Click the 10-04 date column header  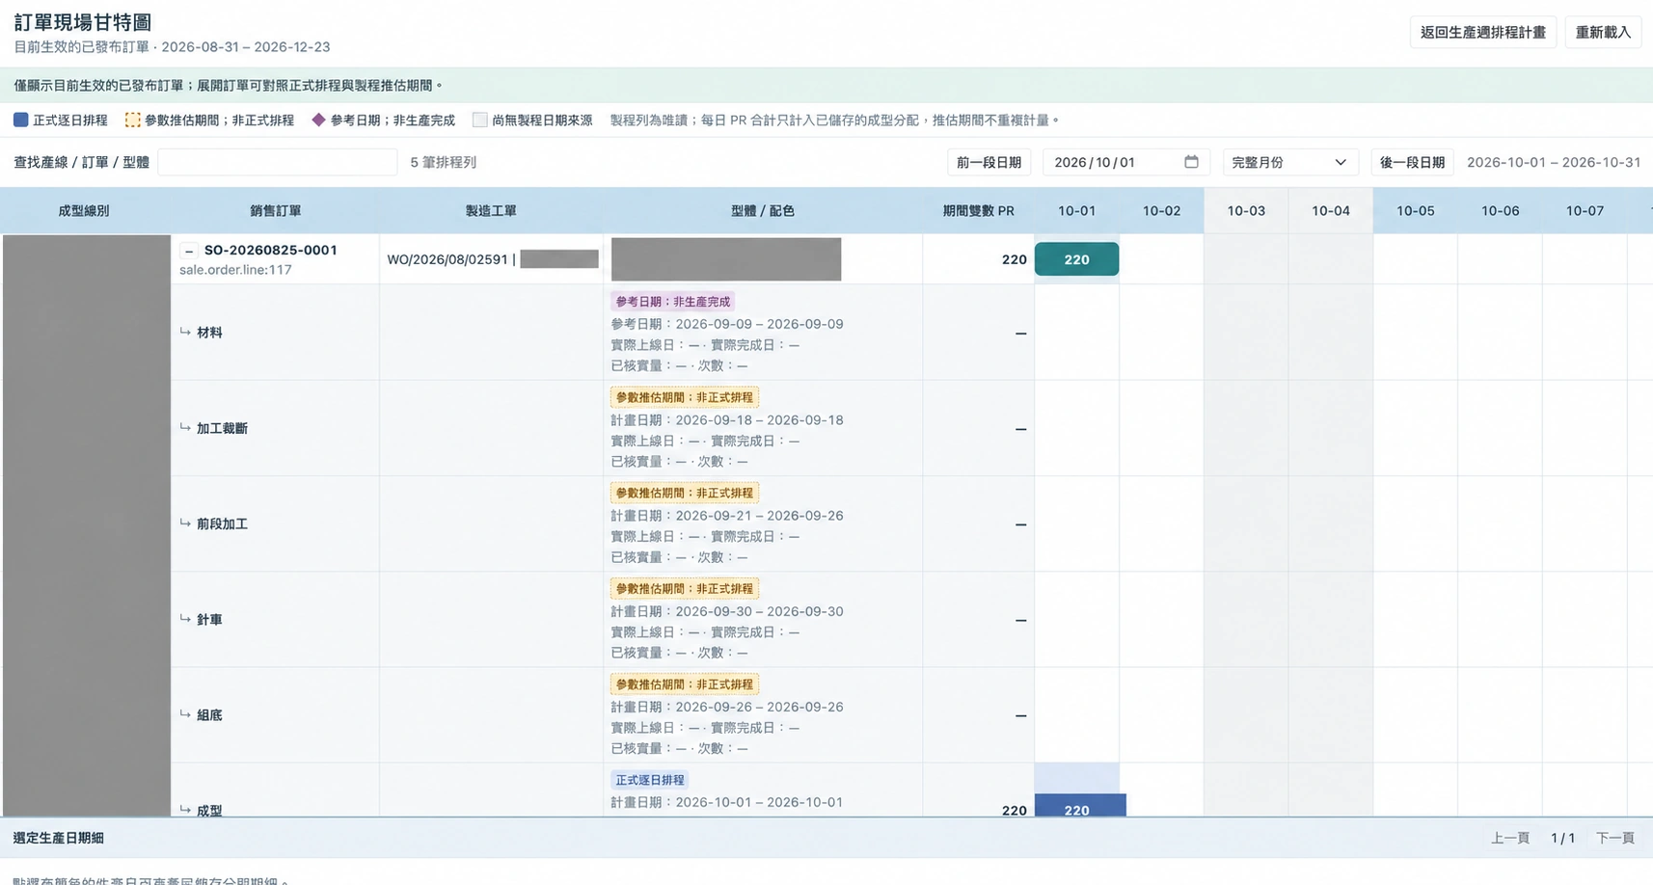tap(1331, 210)
